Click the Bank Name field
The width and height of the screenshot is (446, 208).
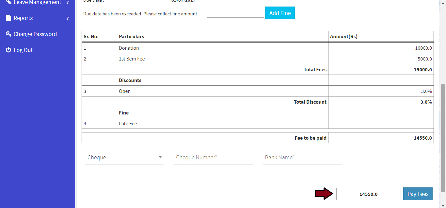point(302,157)
